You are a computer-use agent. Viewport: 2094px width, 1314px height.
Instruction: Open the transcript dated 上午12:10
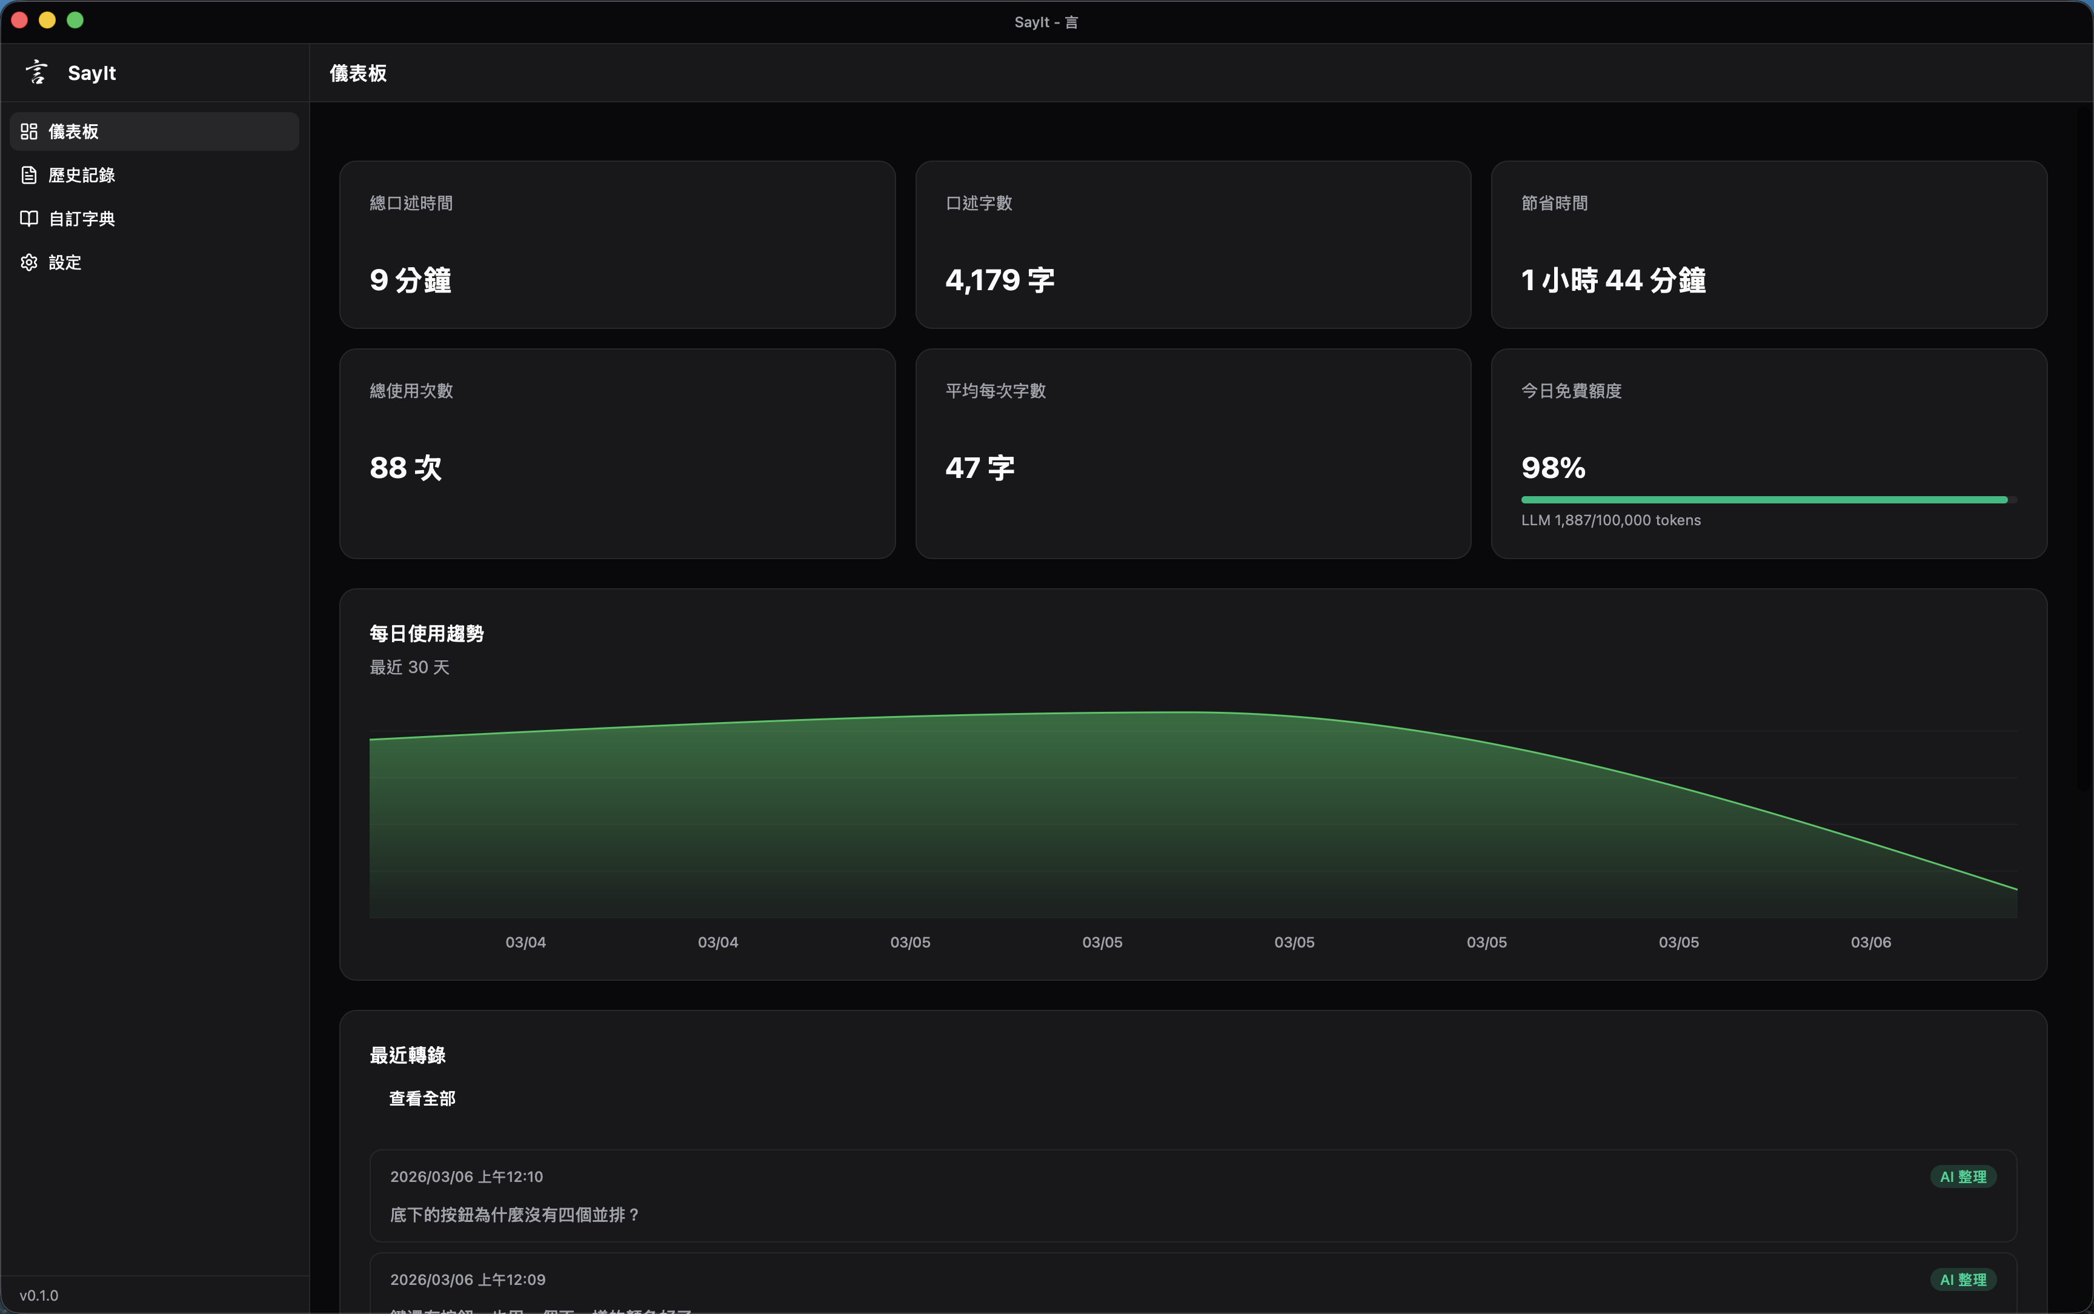pyautogui.click(x=1192, y=1196)
